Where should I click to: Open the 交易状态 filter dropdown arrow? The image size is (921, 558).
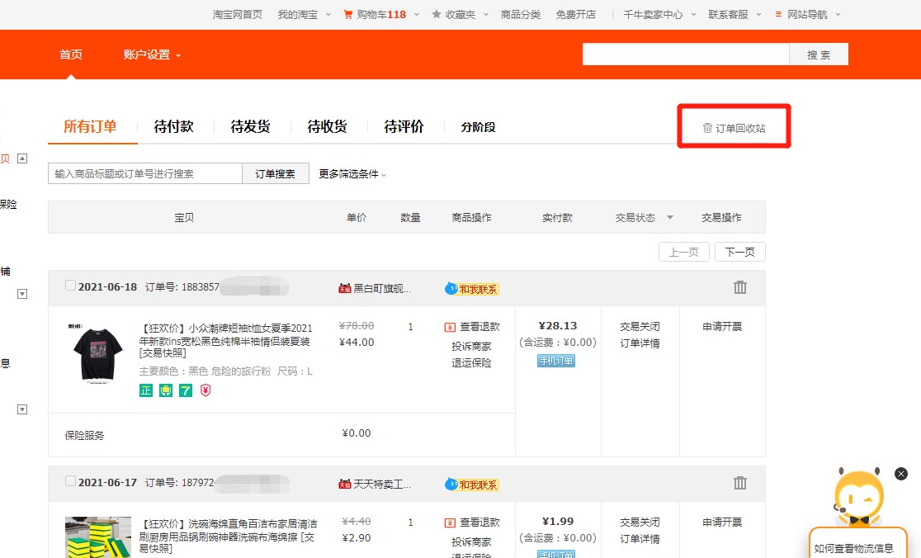pyautogui.click(x=669, y=217)
